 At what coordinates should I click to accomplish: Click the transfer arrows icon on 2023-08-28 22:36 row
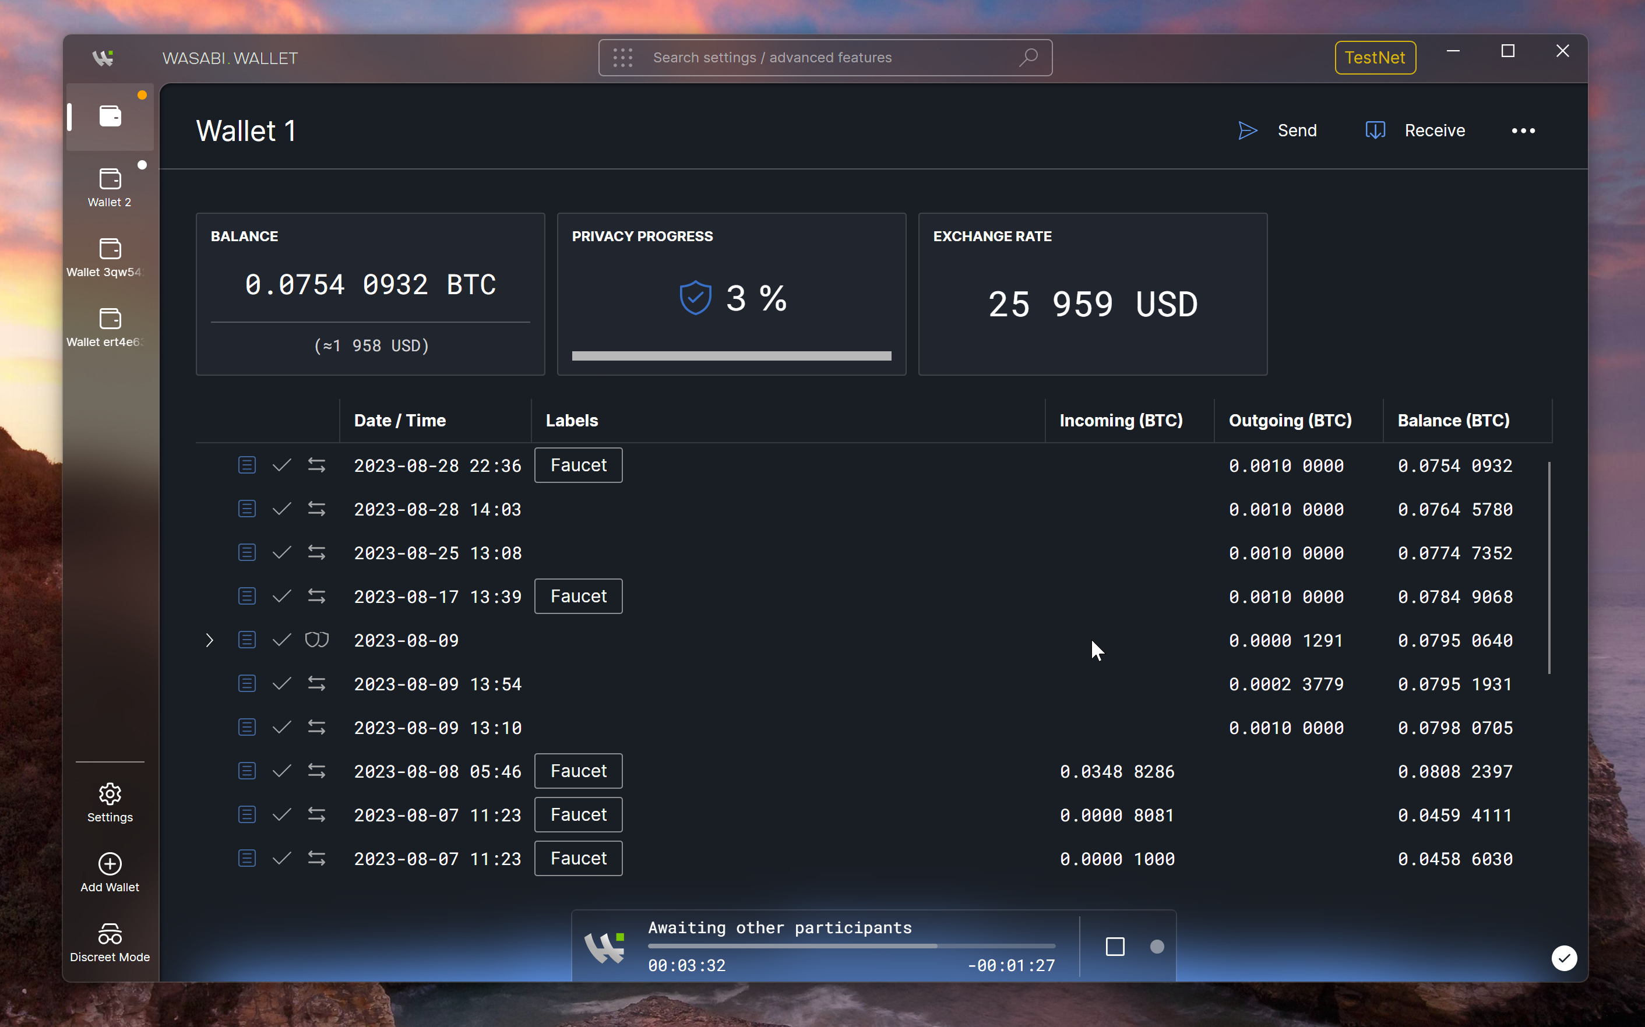[x=316, y=465]
